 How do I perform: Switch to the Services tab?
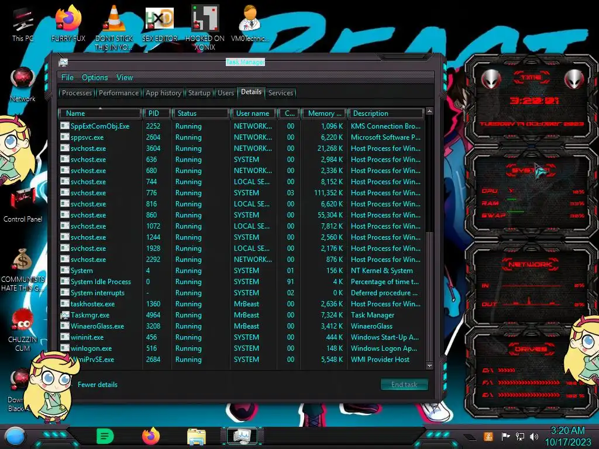click(x=281, y=93)
